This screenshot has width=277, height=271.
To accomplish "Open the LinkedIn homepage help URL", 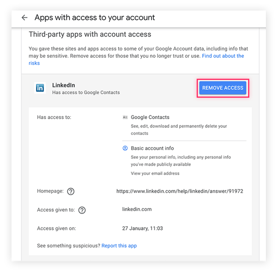I will (x=180, y=191).
